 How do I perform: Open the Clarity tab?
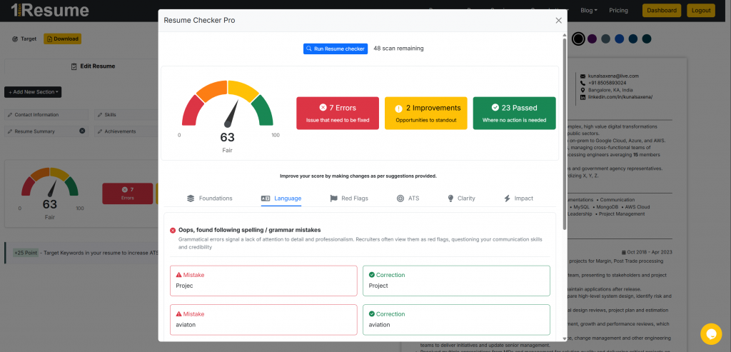pos(460,198)
